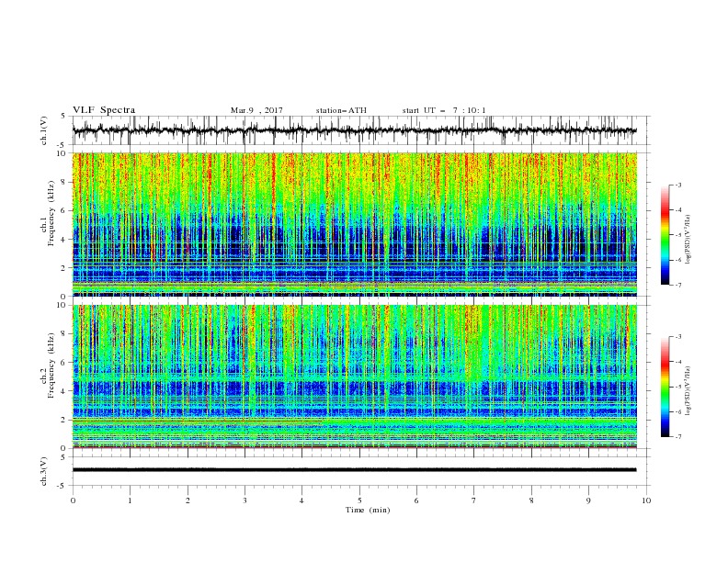Click the '-3' tick on ch.1 color bar
Screen dimensions: 728x562
click(x=678, y=185)
